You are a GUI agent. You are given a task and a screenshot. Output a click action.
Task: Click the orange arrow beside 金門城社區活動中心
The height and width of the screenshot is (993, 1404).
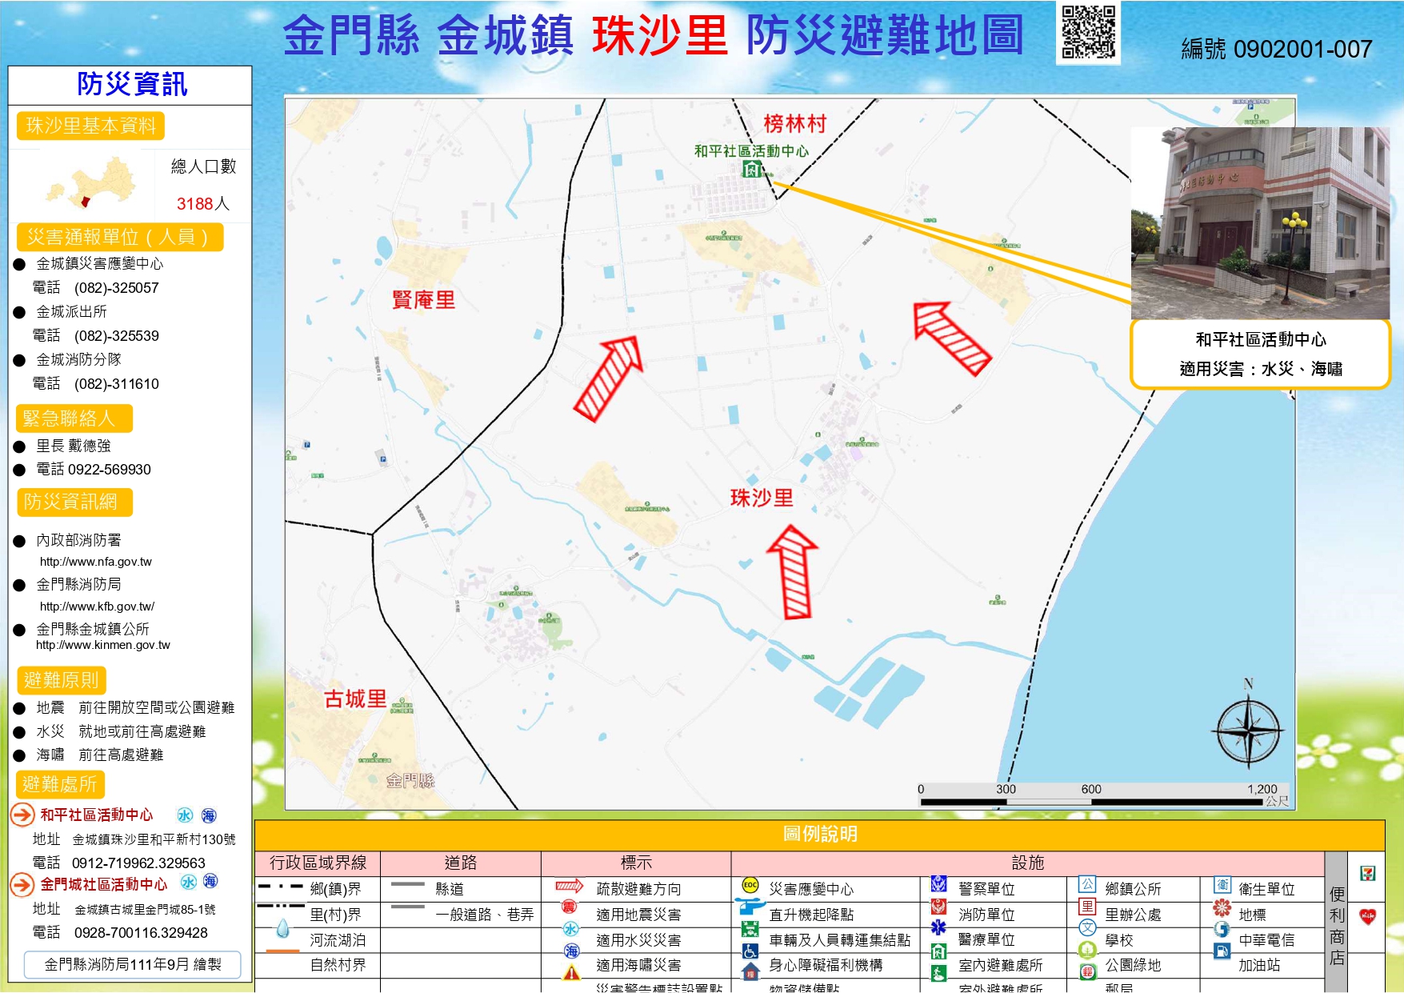coord(22,885)
